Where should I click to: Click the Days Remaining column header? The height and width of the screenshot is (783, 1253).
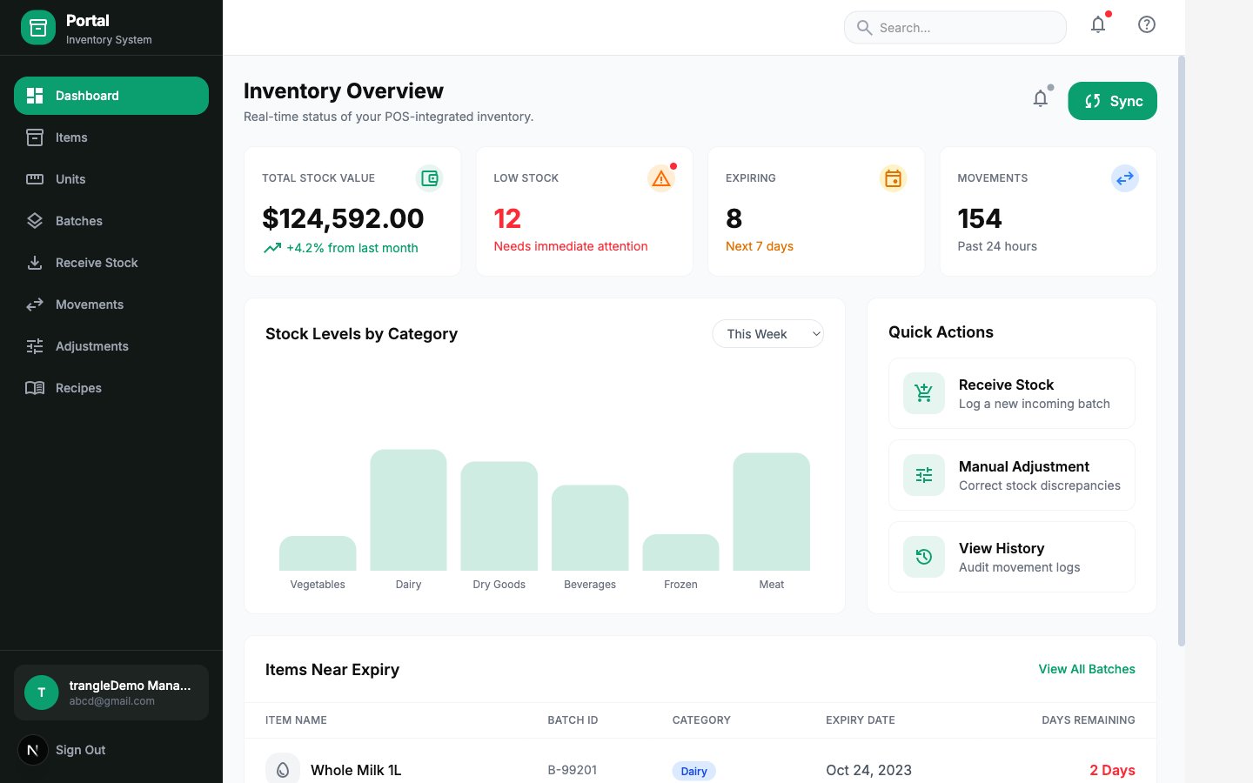click(1089, 720)
